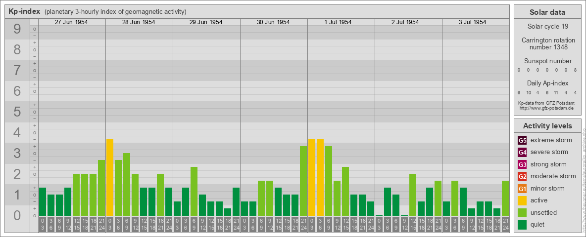Click the yellow 1 Jul 3-6 bar

point(320,177)
